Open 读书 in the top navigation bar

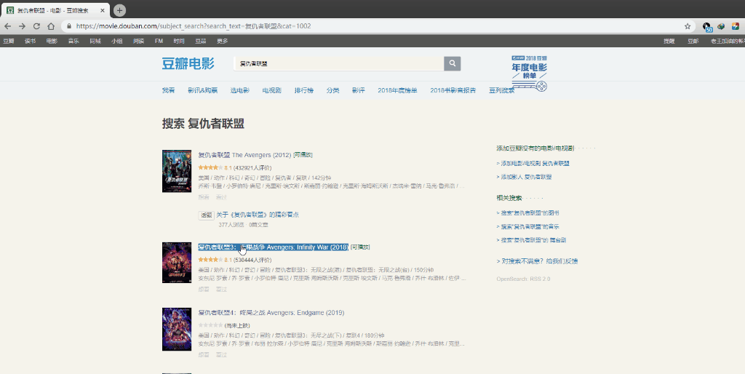pos(30,41)
